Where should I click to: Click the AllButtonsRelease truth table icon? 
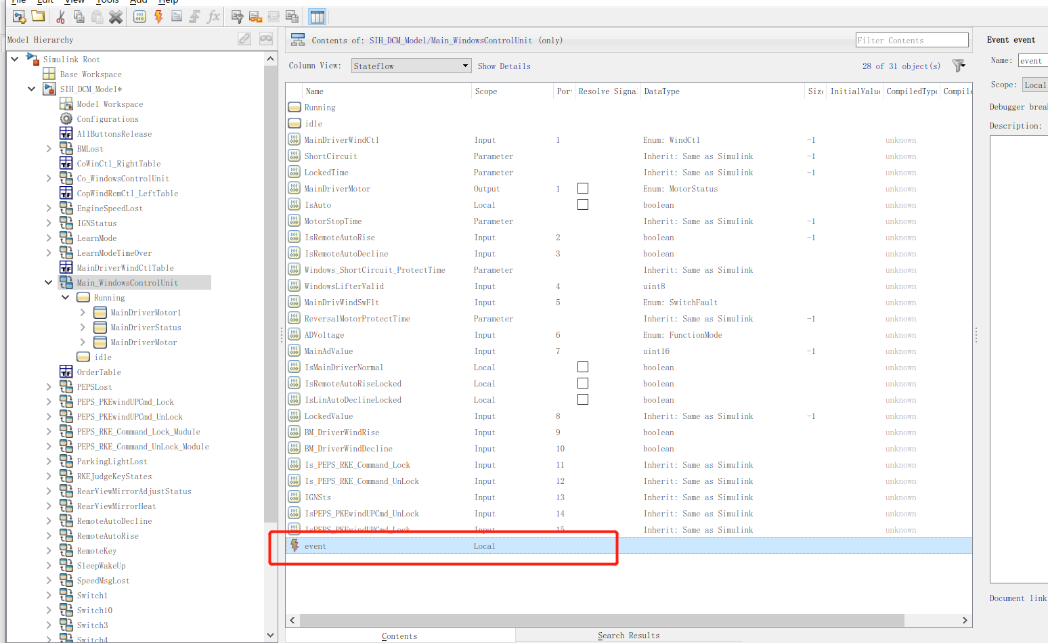pos(66,133)
